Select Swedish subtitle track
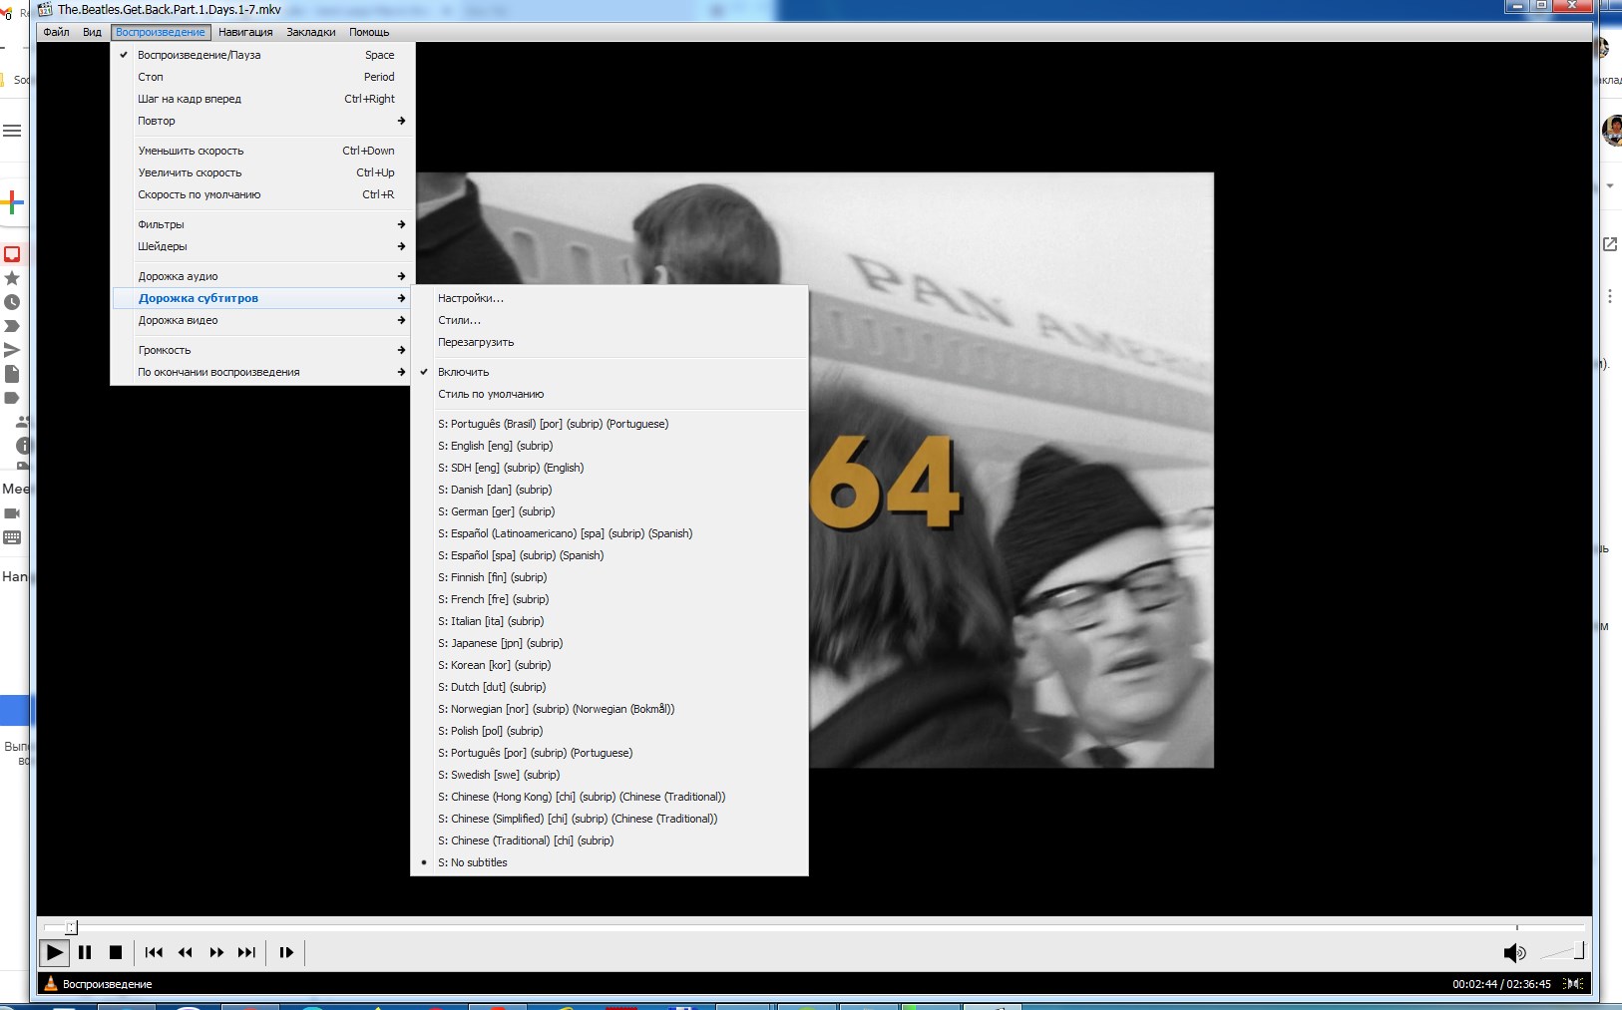 click(x=609, y=775)
